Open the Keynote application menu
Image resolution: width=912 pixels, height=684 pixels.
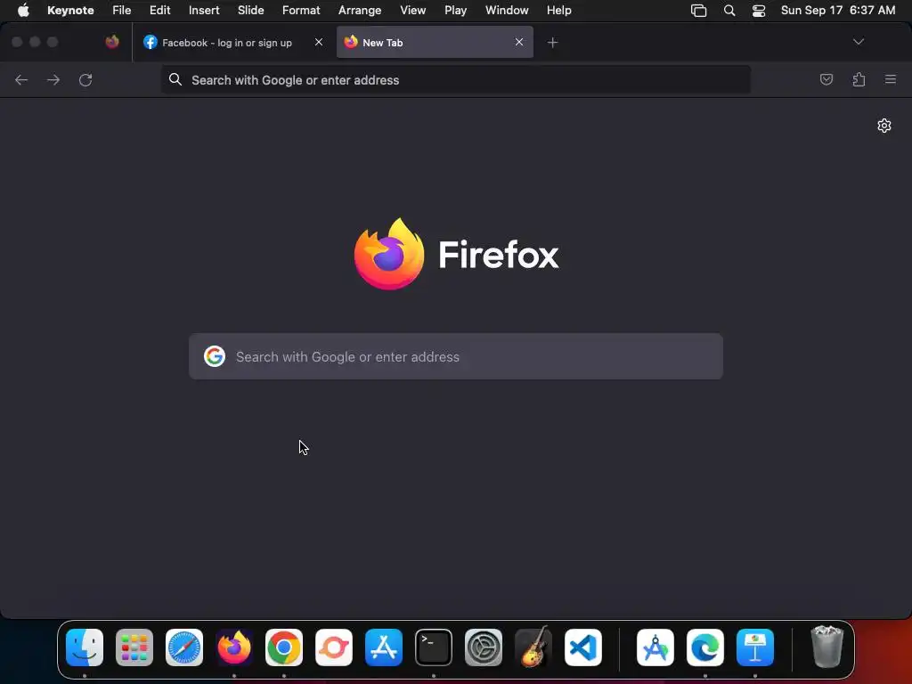[70, 11]
